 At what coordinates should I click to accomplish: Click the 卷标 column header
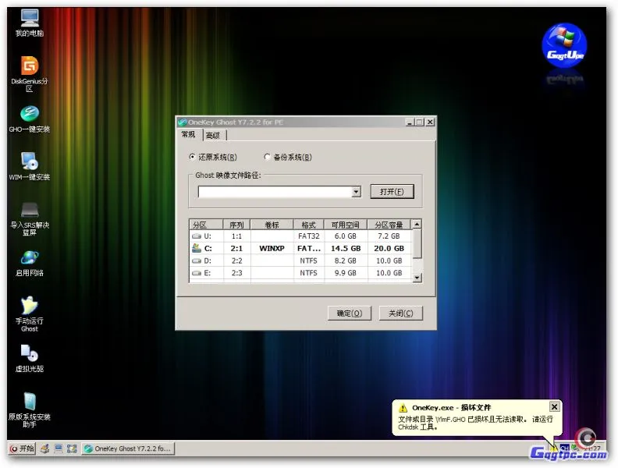[272, 225]
